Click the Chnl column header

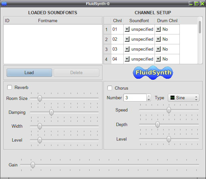117,21
